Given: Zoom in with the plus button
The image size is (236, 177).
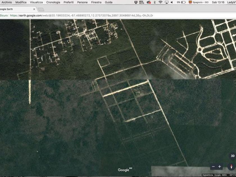Looking at the screenshot, I should tap(220, 167).
